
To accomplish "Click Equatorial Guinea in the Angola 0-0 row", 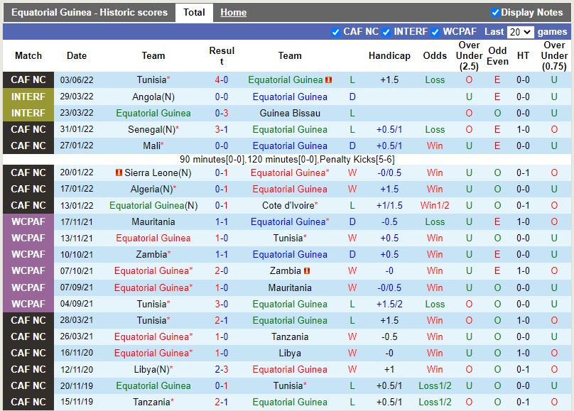I will tap(290, 97).
